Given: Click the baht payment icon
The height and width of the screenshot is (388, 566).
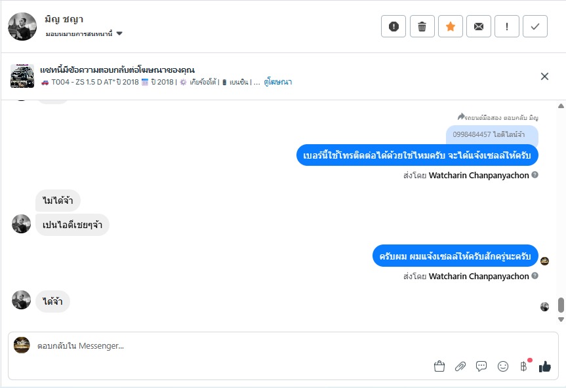Looking at the screenshot, I should click(x=523, y=366).
